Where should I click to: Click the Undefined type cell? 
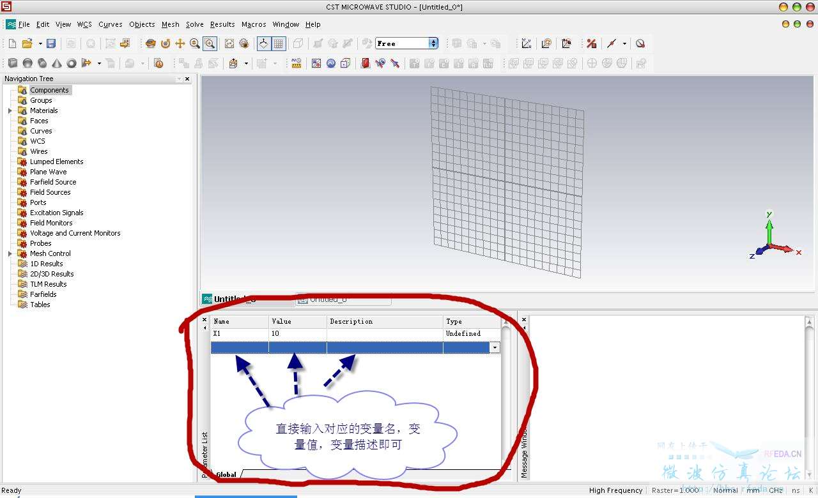pyautogui.click(x=472, y=333)
